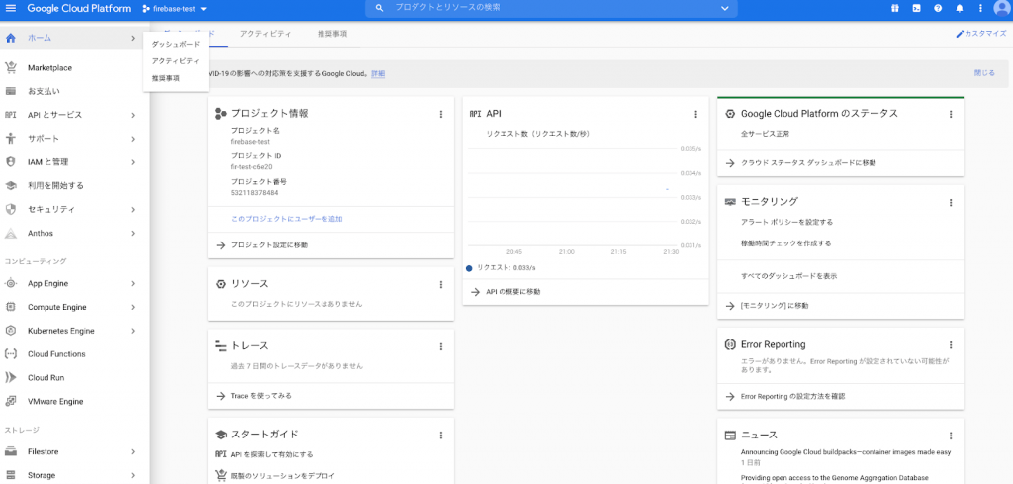Viewport: 1013px width, 484px height.
Task: Select ダッシュボード in the Home flyout
Action: 176,44
